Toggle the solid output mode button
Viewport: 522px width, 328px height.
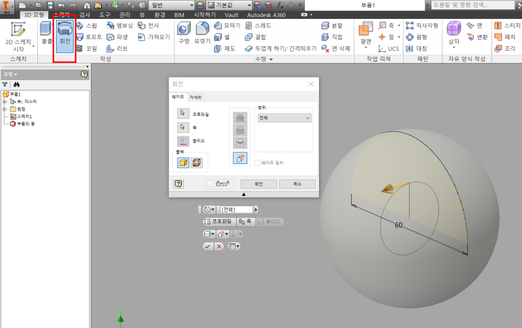coord(183,162)
